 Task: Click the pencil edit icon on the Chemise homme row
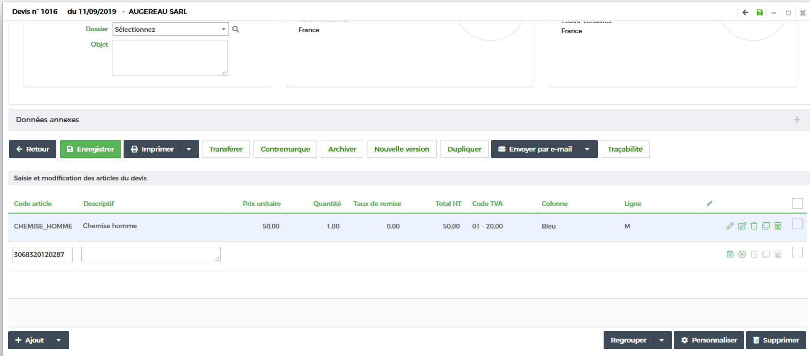pos(730,226)
